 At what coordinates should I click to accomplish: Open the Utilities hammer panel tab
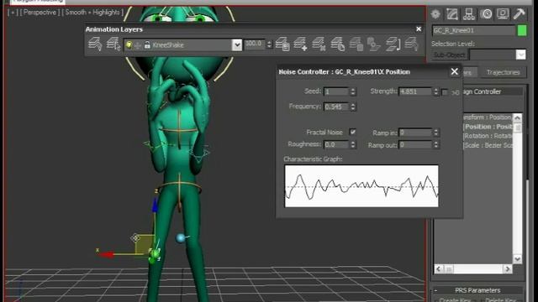click(520, 14)
